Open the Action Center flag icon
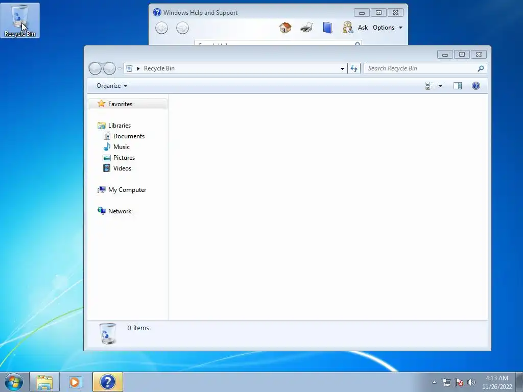523x392 pixels. click(459, 382)
